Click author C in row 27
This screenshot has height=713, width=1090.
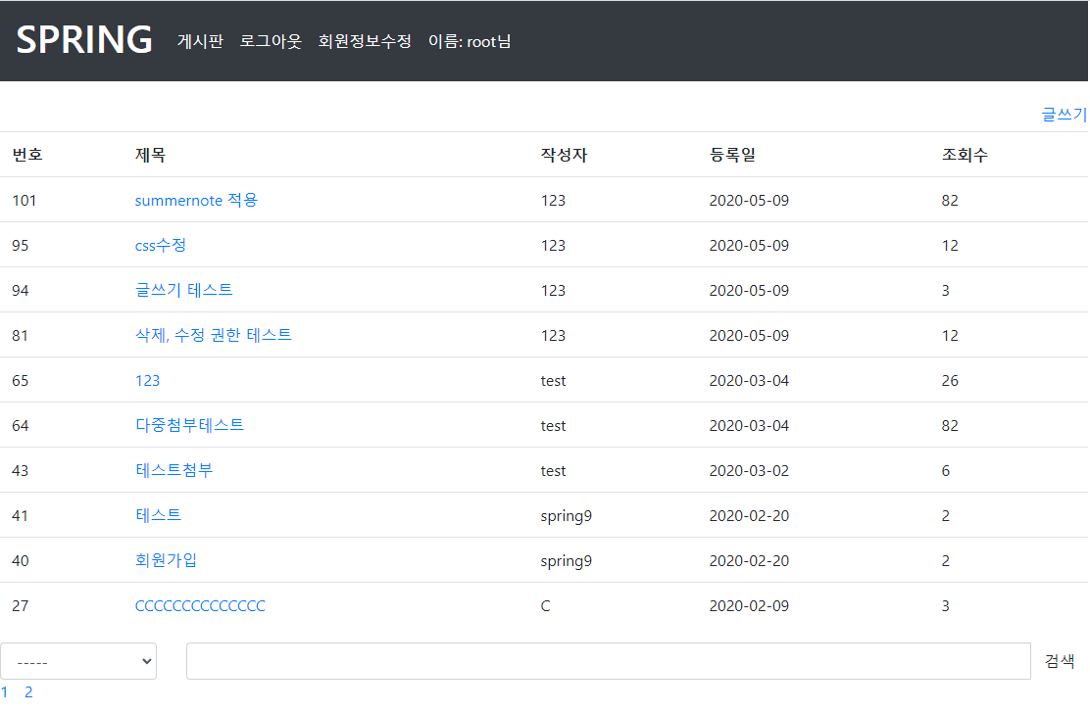(546, 606)
